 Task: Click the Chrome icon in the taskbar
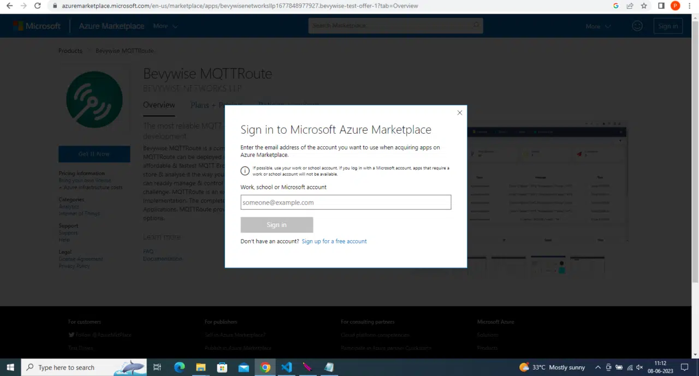point(265,367)
